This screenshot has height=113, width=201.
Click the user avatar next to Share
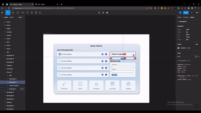click(x=180, y=13)
